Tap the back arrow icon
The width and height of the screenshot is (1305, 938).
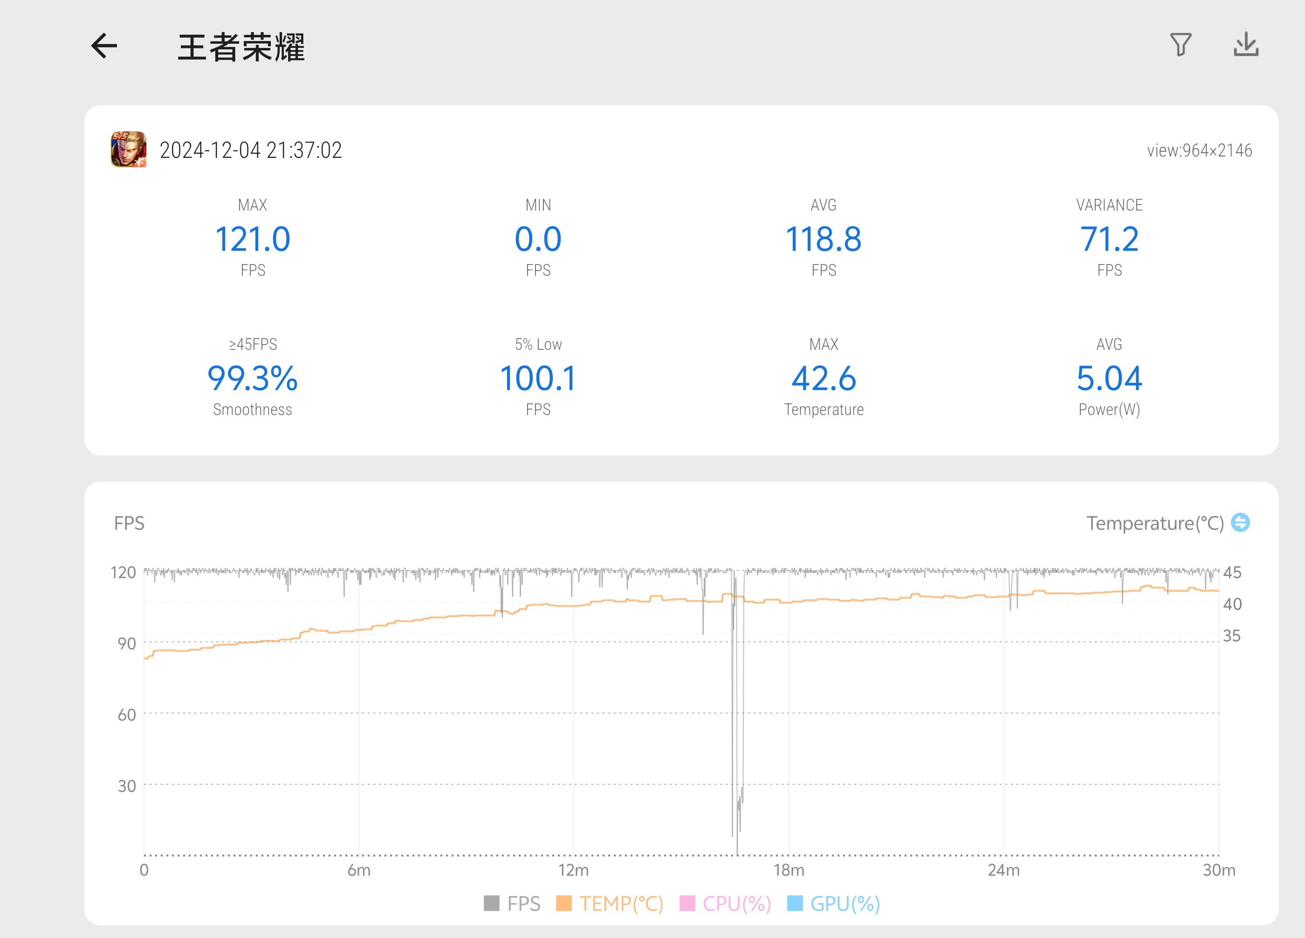click(x=104, y=46)
